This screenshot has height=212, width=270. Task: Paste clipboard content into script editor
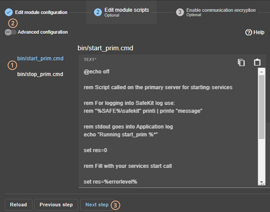(257, 63)
